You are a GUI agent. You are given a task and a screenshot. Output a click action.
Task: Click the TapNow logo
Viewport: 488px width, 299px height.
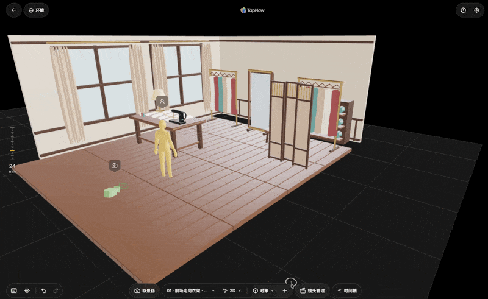coord(253,10)
